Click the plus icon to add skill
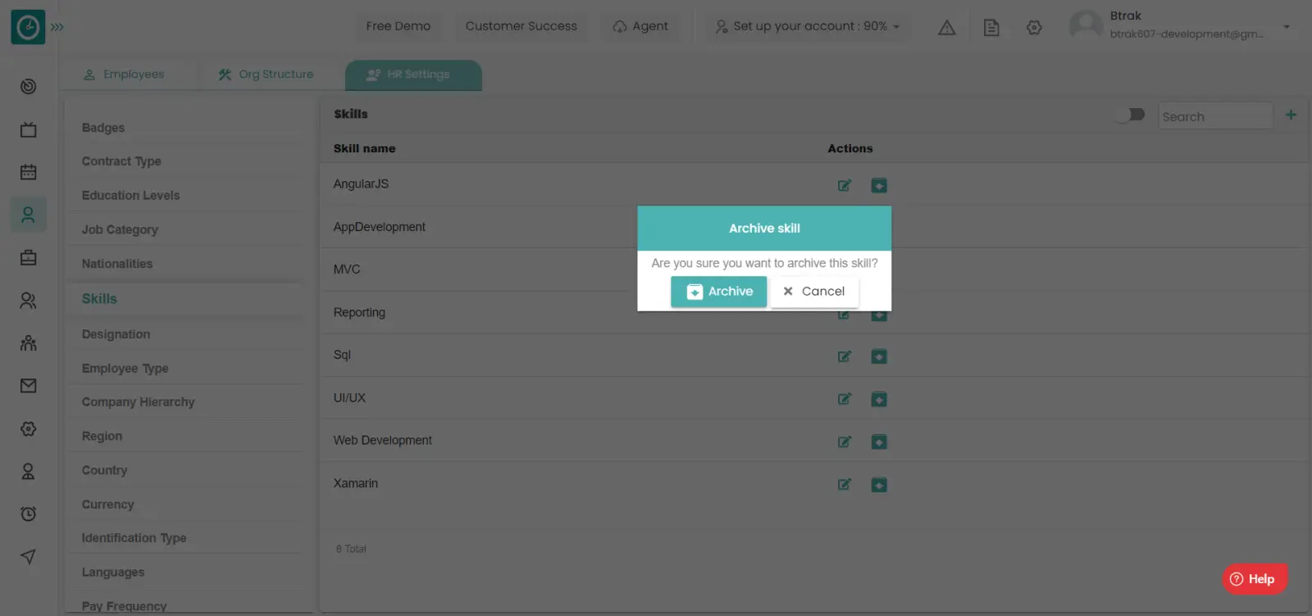Screen dimensions: 1312x616 pyautogui.click(x=1291, y=115)
